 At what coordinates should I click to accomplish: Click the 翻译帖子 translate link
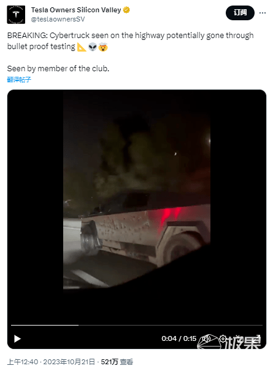tap(19, 79)
